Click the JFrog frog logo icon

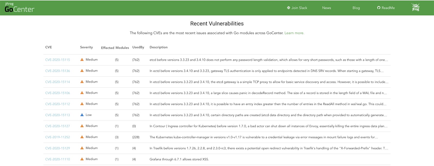click(x=416, y=7)
